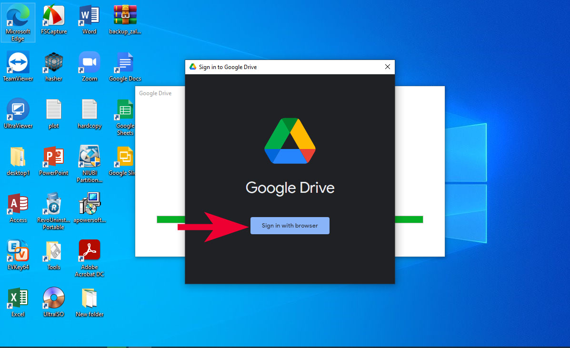
Task: Select the Excel desktop shortcut
Action: 18,302
